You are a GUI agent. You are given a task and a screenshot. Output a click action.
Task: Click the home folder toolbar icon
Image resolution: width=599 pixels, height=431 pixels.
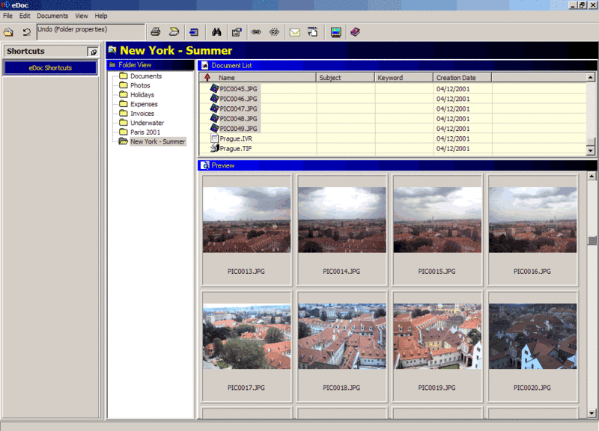click(x=8, y=32)
